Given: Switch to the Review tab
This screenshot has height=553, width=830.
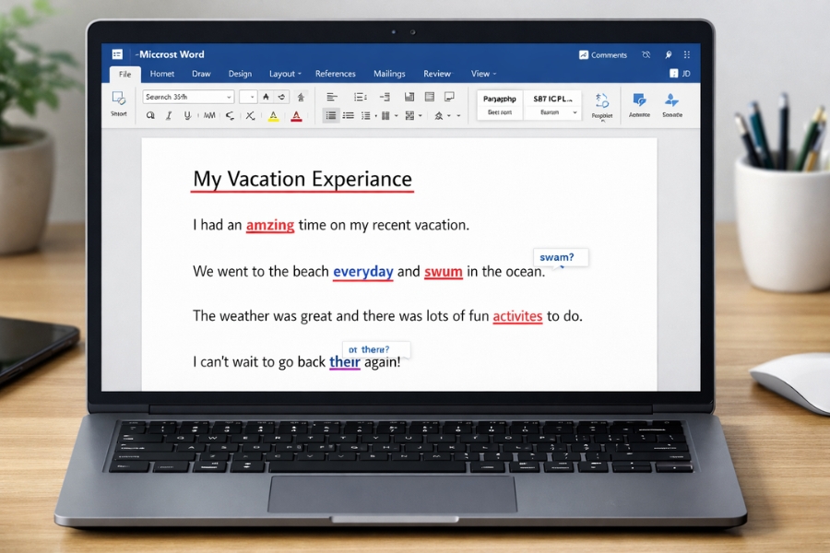Looking at the screenshot, I should (x=437, y=74).
